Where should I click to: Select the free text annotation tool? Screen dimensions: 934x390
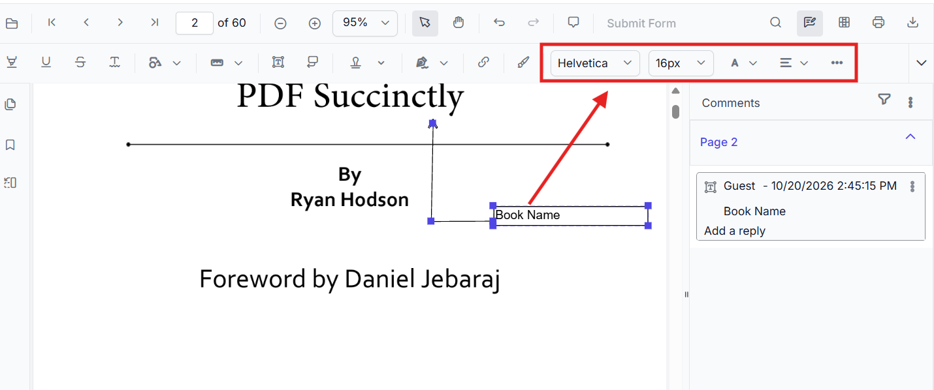(278, 63)
